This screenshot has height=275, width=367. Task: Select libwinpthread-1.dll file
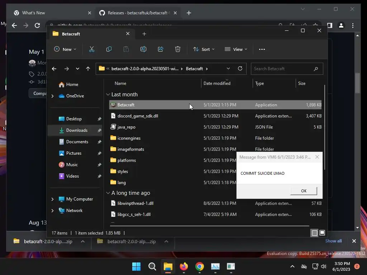[x=215, y=203]
